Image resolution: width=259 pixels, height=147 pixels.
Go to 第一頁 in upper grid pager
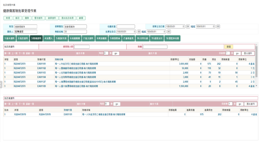(x=7, y=53)
